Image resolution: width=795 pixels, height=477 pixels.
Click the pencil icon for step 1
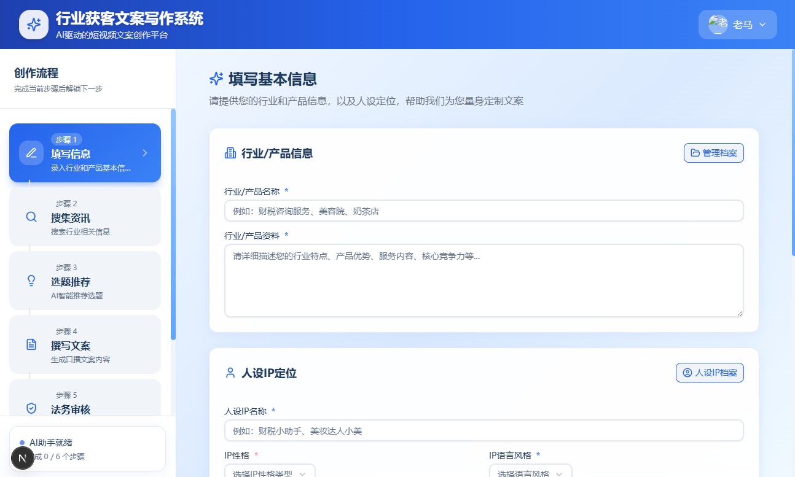click(31, 153)
